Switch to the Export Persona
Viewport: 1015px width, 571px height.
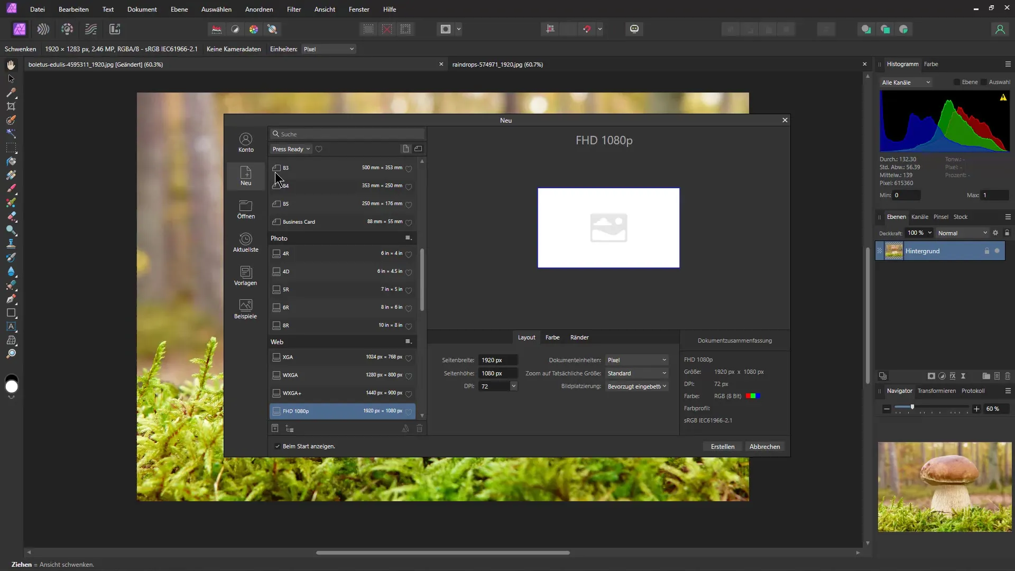pyautogui.click(x=115, y=29)
